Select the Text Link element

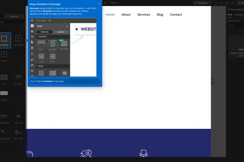pyautogui.click(x=18, y=119)
